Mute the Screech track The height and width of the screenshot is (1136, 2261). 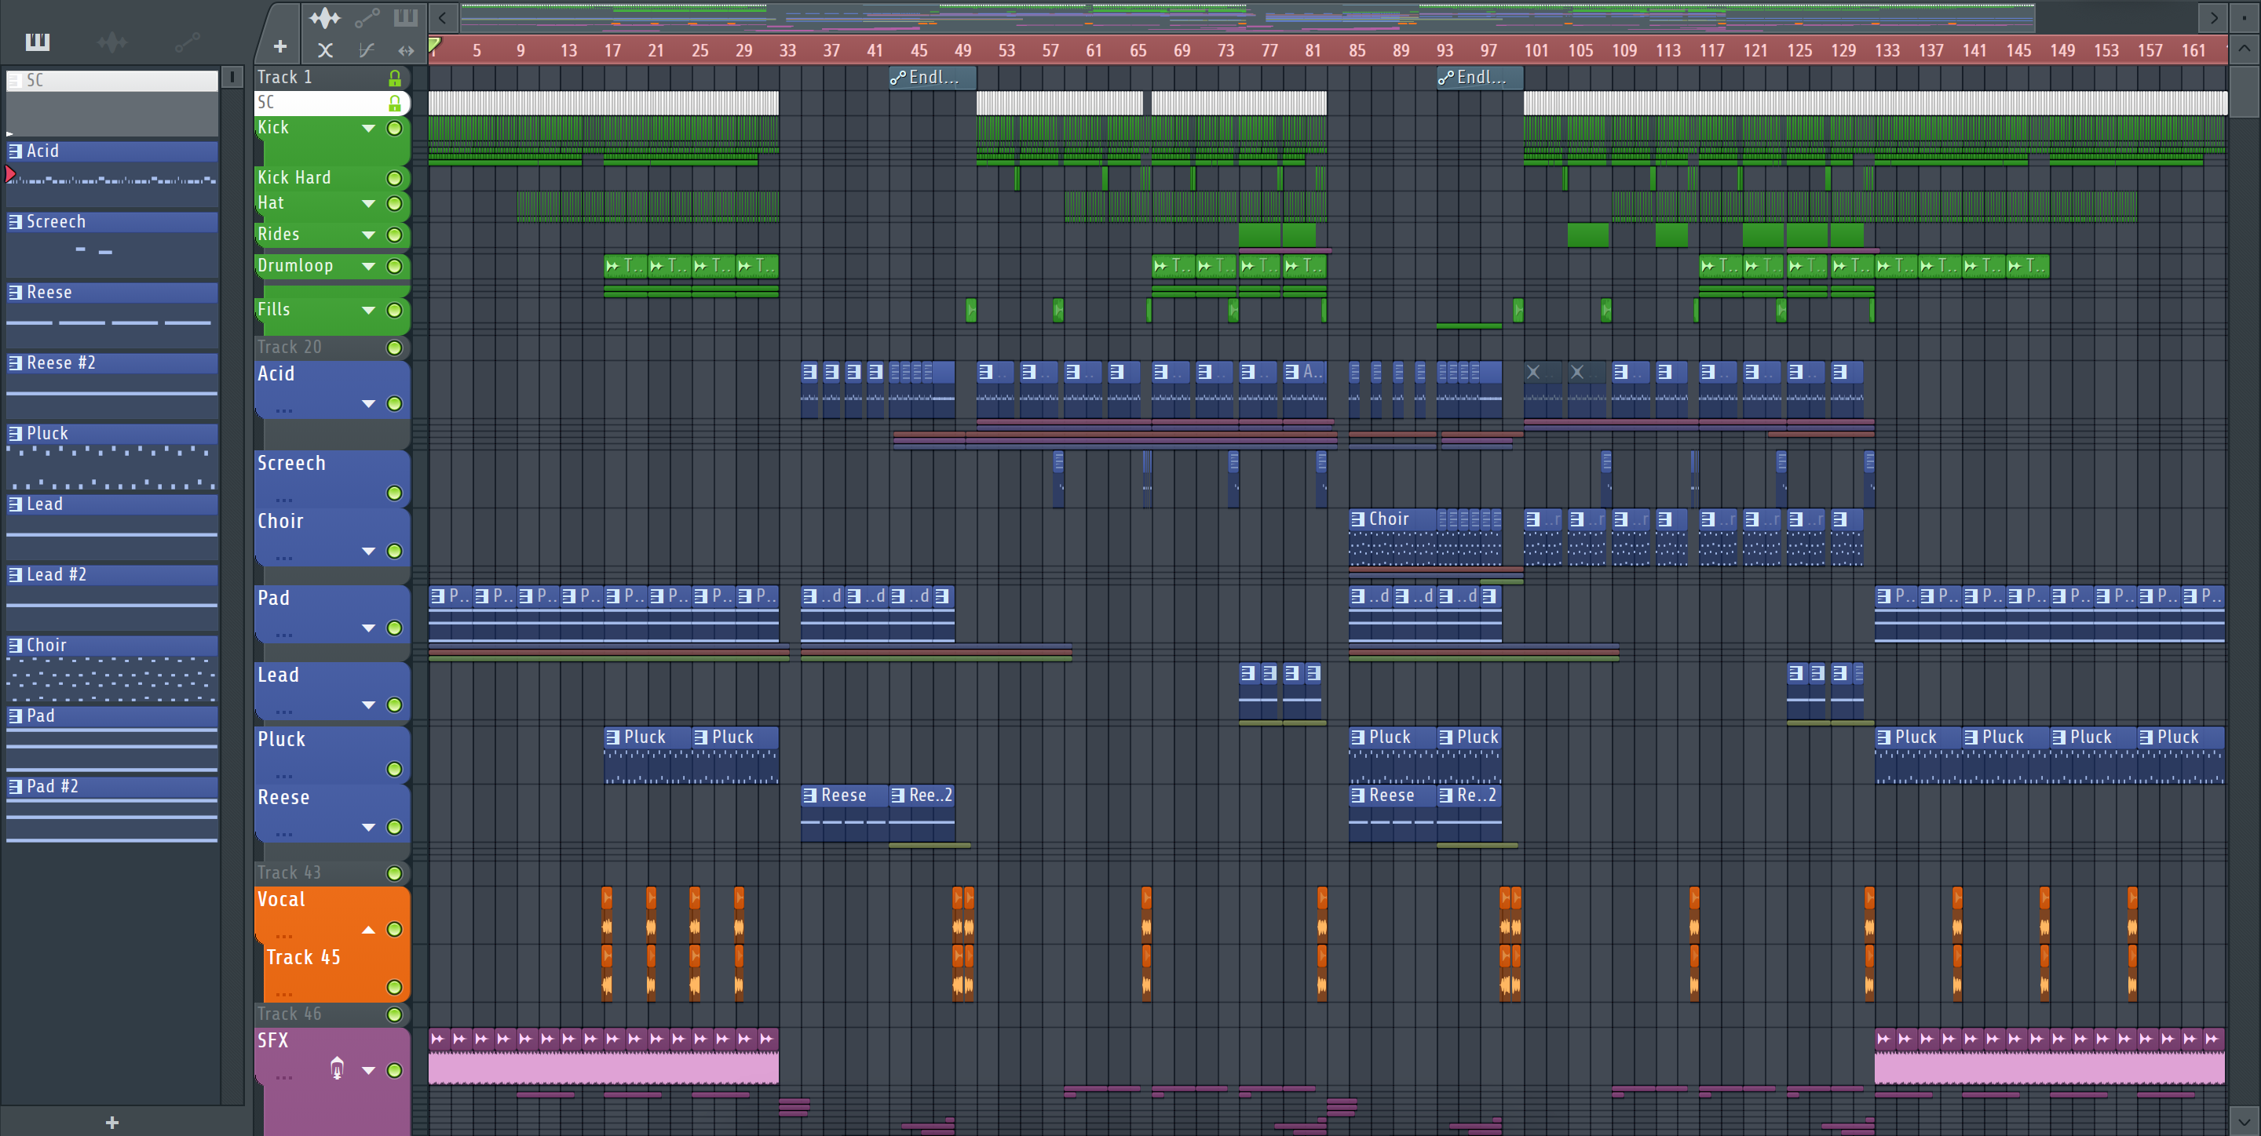click(395, 494)
